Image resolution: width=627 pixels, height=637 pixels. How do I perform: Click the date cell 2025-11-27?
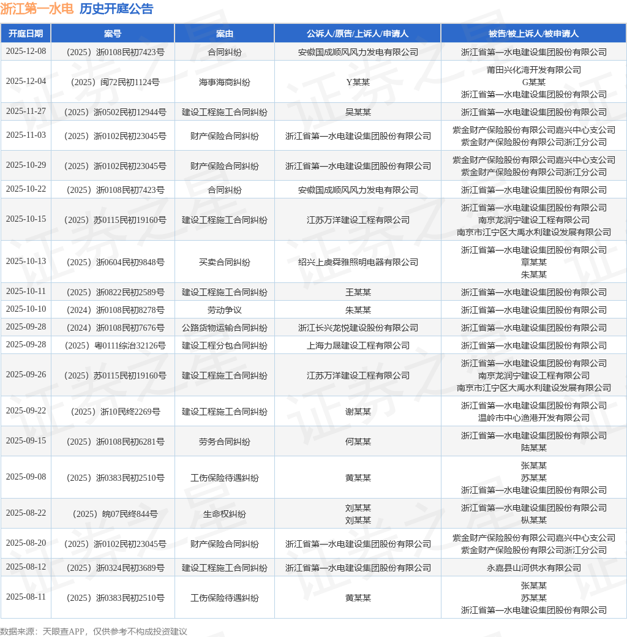coord(26,111)
